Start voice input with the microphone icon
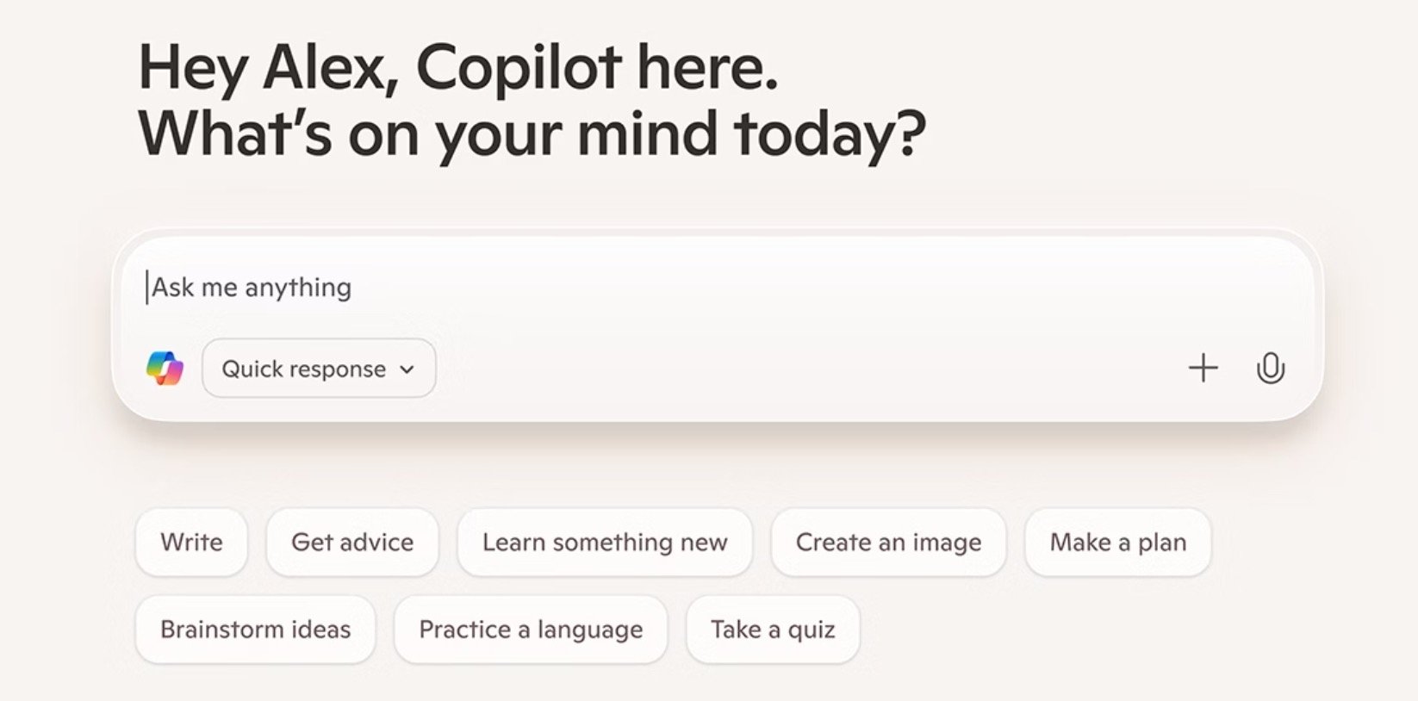This screenshot has width=1418, height=701. [x=1270, y=369]
